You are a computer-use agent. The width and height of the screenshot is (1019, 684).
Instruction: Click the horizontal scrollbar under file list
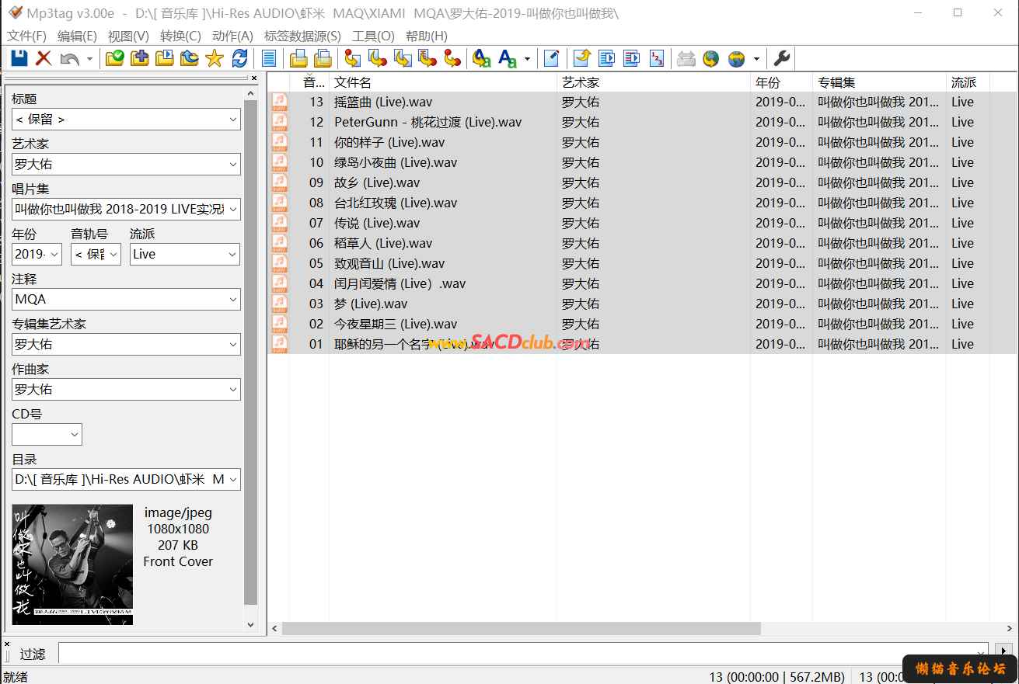521,628
